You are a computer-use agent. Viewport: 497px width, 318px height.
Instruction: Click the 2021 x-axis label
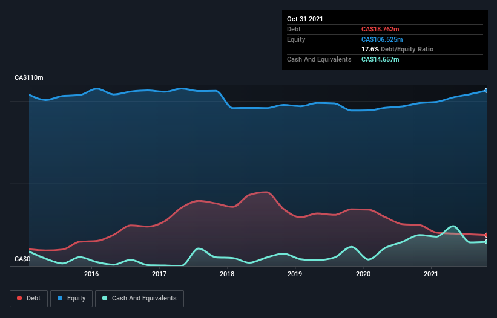pyautogui.click(x=431, y=274)
